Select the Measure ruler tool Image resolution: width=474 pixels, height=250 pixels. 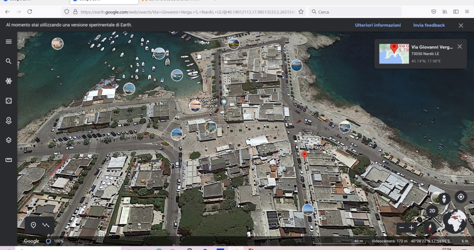[9, 160]
